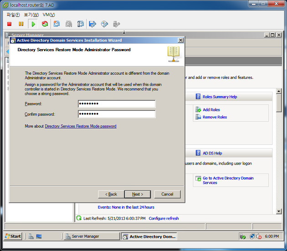
Task: Open the VM(V) menu
Action: pos(49,15)
